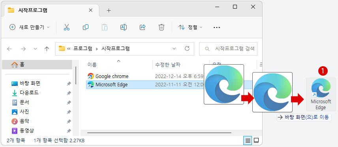This screenshot has height=147, width=338.
Task: Click the navigation pane vertical scrollbar
Action: (76, 76)
